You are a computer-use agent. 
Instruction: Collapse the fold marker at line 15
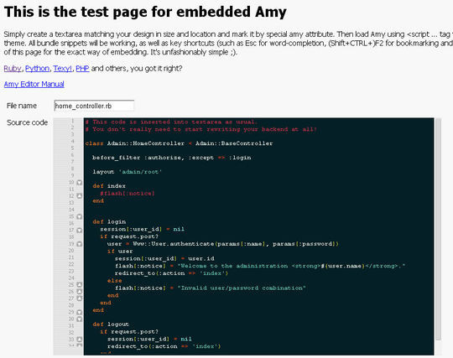(79, 216)
